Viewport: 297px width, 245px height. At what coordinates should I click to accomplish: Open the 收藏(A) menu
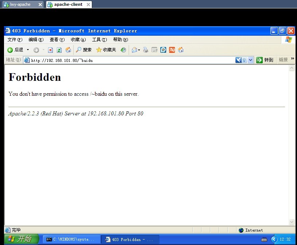[x=78, y=40]
